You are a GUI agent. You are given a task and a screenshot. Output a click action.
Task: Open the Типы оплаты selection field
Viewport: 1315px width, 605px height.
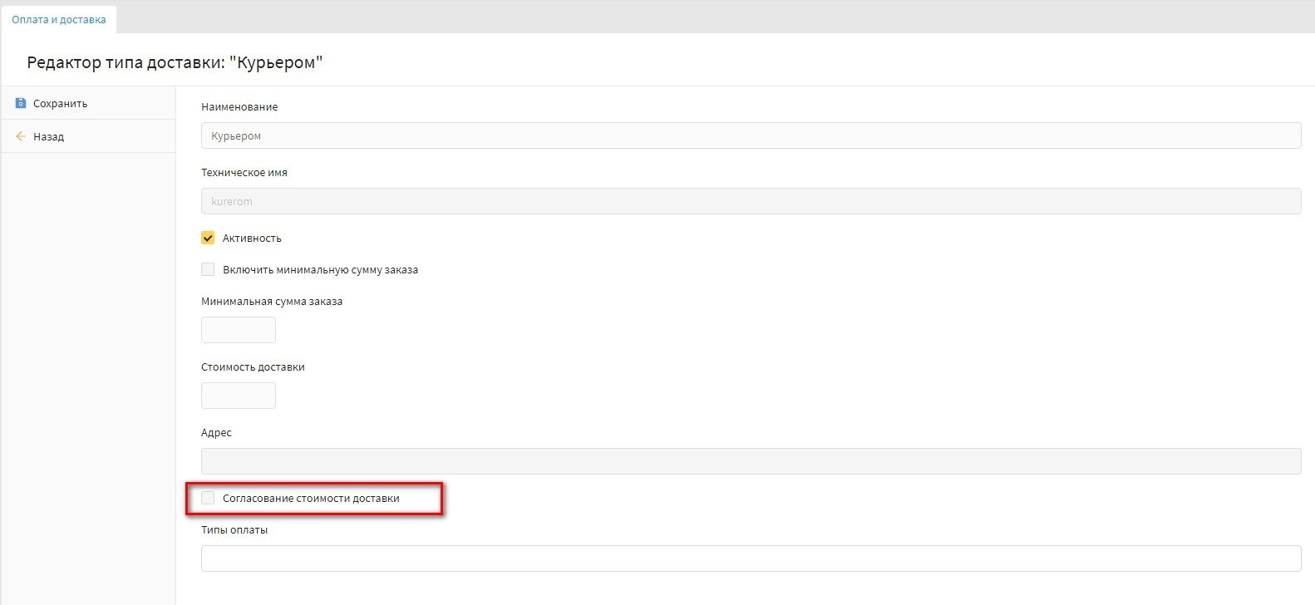tap(751, 558)
